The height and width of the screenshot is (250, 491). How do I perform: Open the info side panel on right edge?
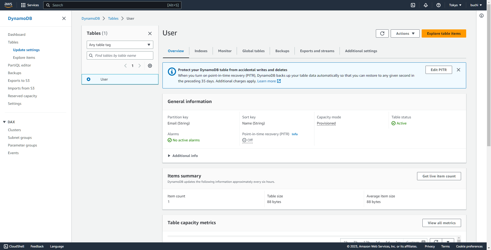click(x=482, y=16)
